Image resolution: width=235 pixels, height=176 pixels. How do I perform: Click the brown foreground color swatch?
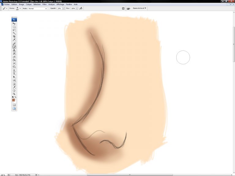(13, 100)
